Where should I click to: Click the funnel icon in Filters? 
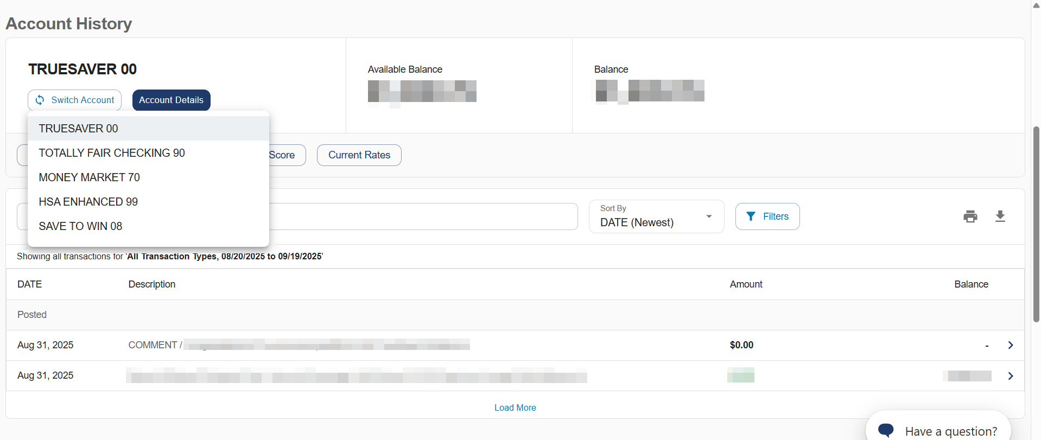[x=751, y=216]
